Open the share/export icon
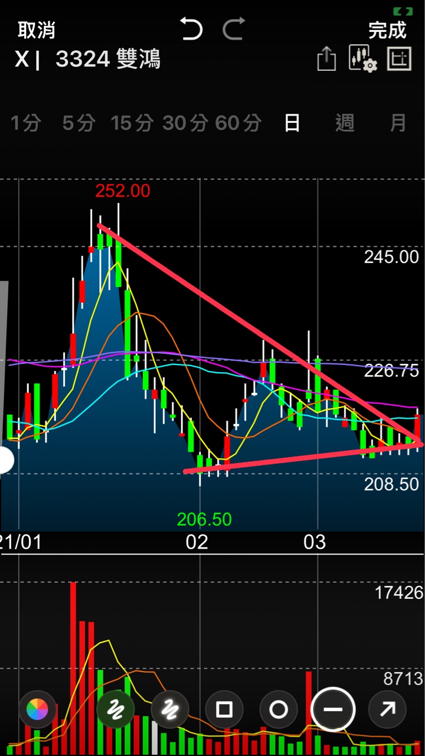This screenshot has height=756, width=425. [326, 59]
